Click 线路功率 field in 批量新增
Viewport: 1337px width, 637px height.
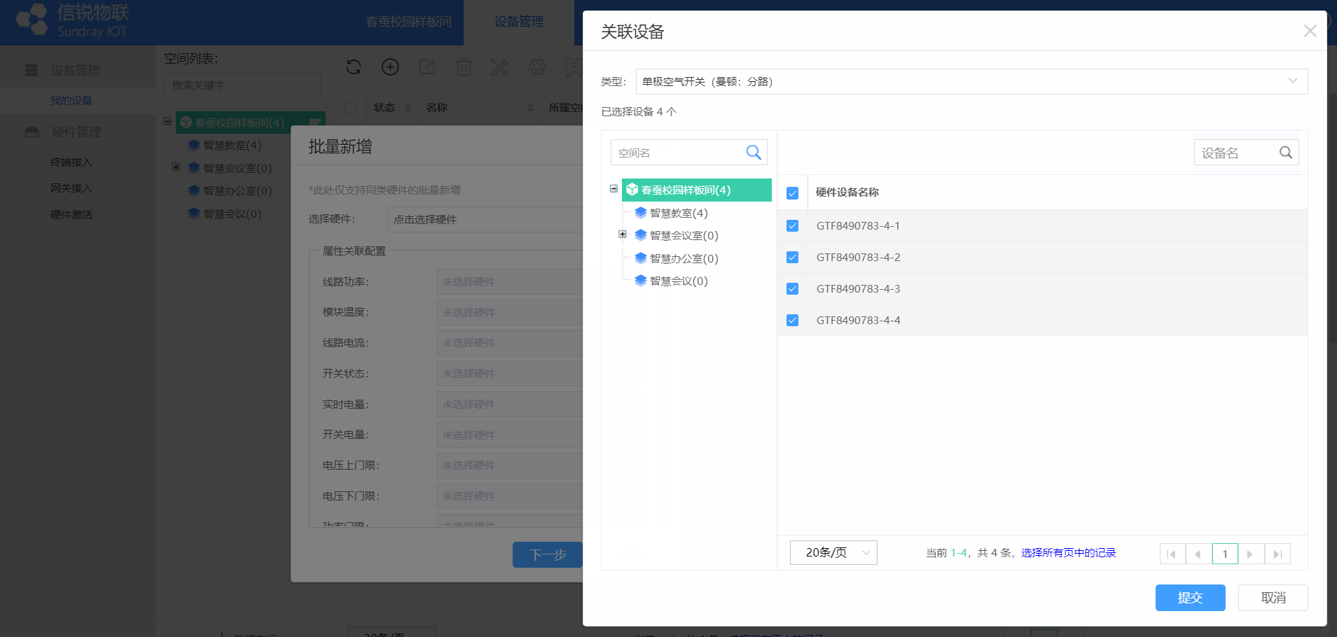pyautogui.click(x=510, y=281)
